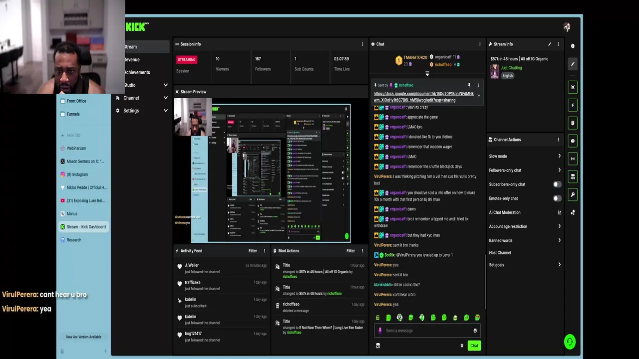Click the green Chat send button
Image resolution: width=639 pixels, height=359 pixels.
[474, 346]
